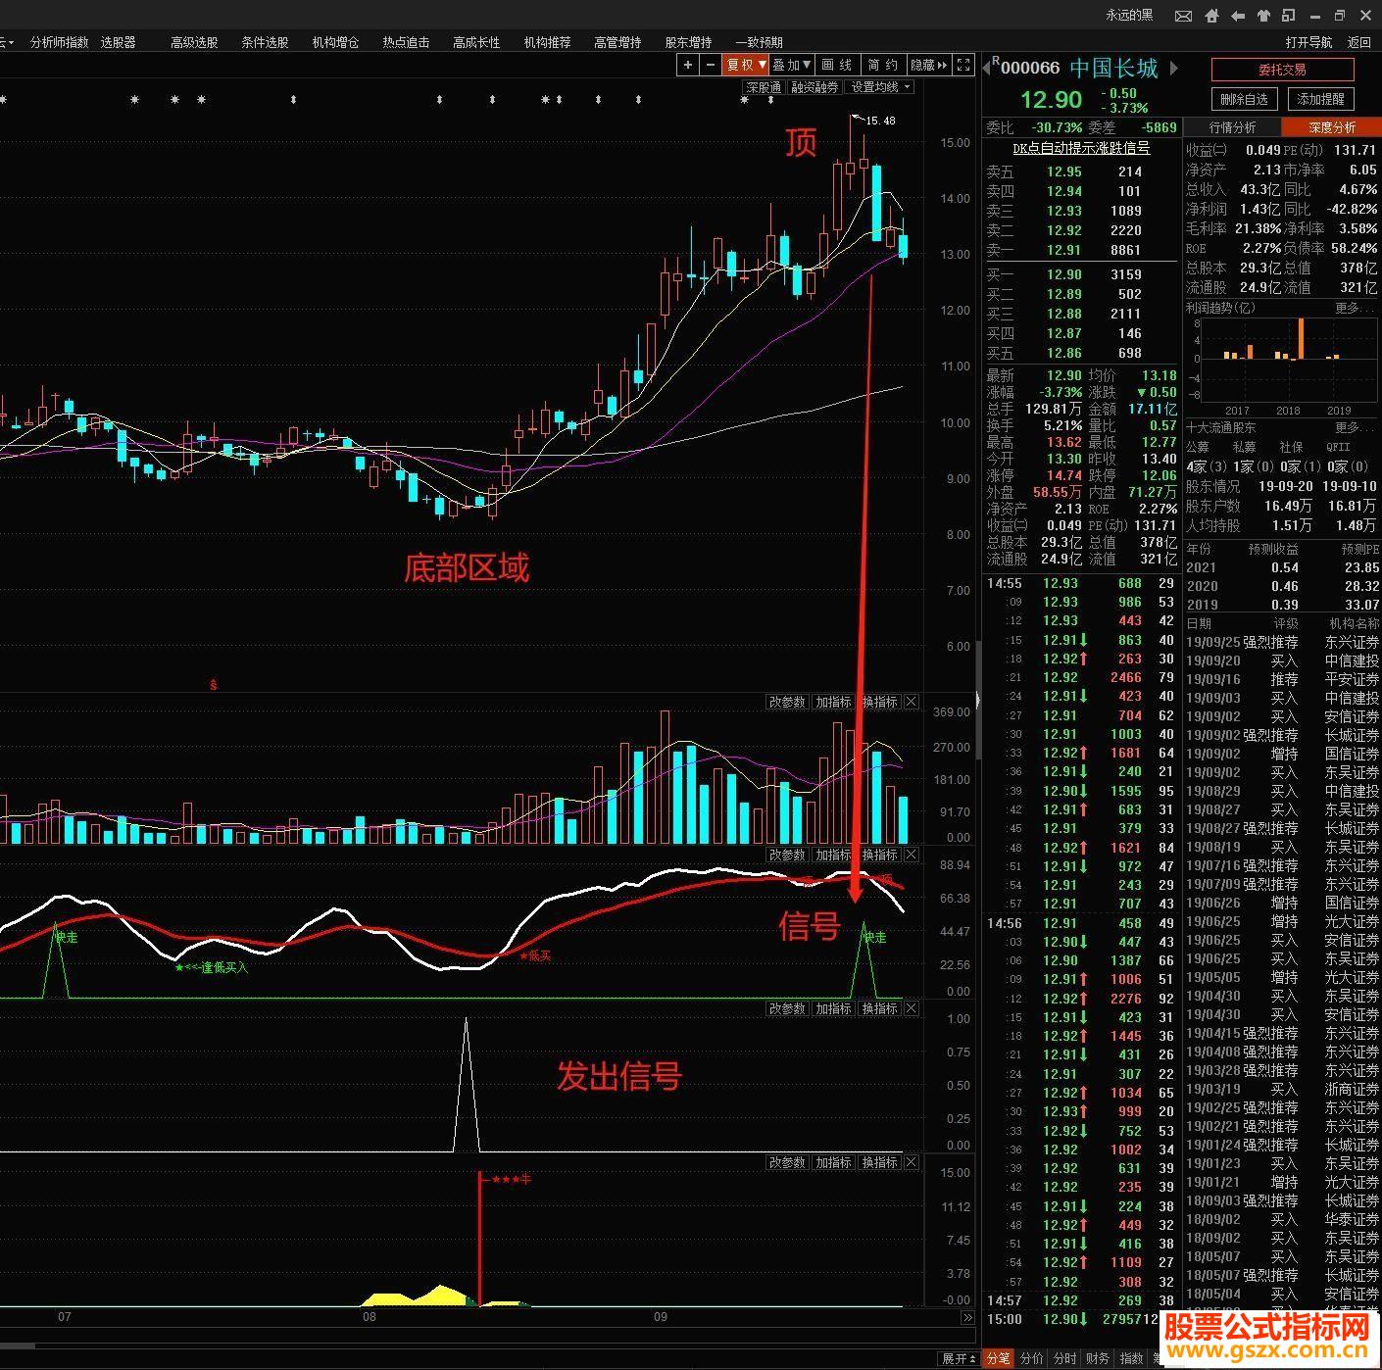Image resolution: width=1382 pixels, height=1370 pixels.
Task: Click 删除自选 button
Action: coord(1245,99)
